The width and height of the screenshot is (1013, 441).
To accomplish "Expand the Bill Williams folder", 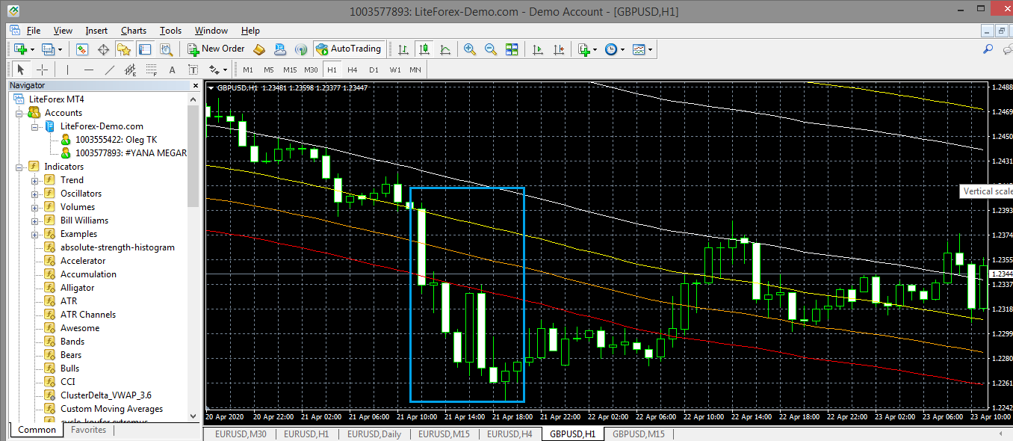I will [x=34, y=220].
